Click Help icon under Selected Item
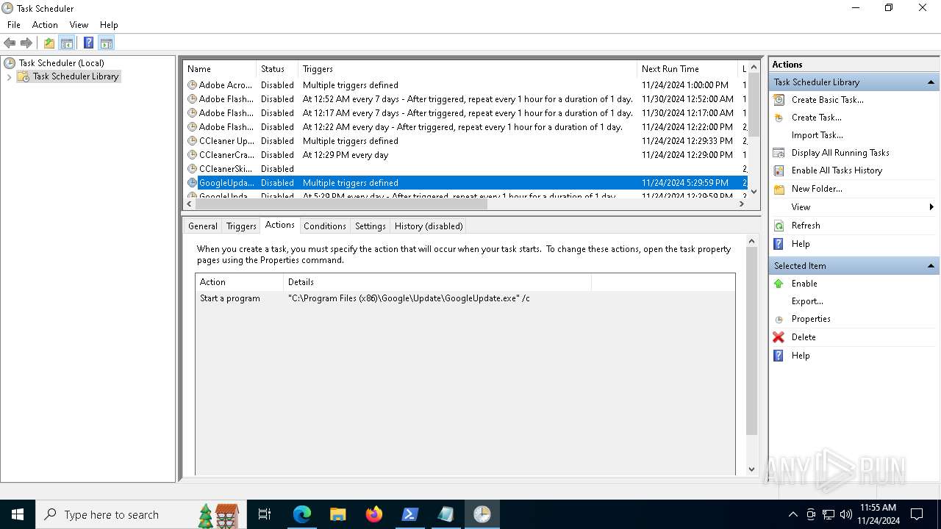This screenshot has width=941, height=529. click(x=779, y=356)
